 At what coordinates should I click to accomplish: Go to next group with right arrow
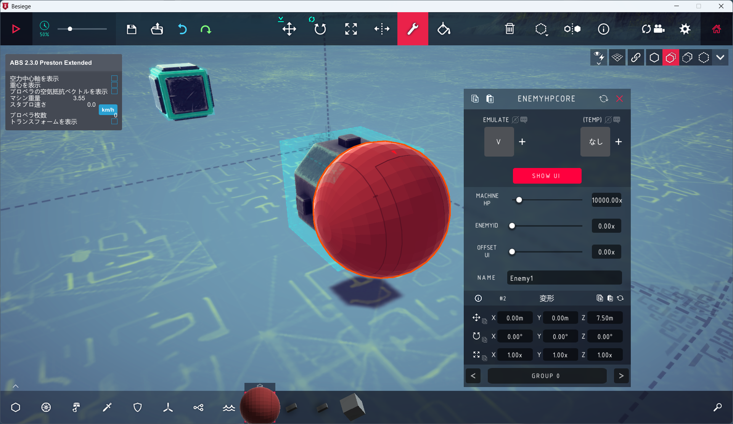621,376
